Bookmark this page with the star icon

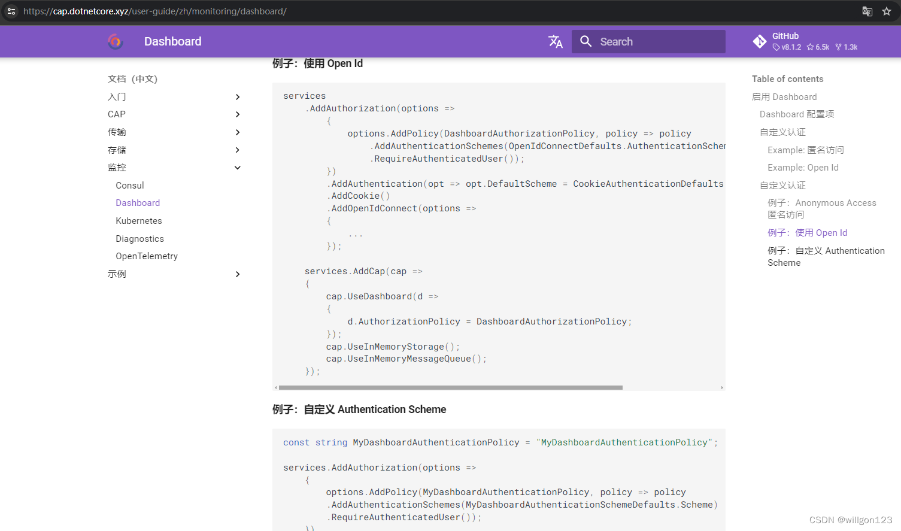pos(887,11)
